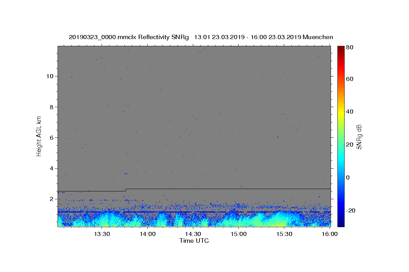Click the colorbar value -20
409x272 pixels.
(351, 210)
